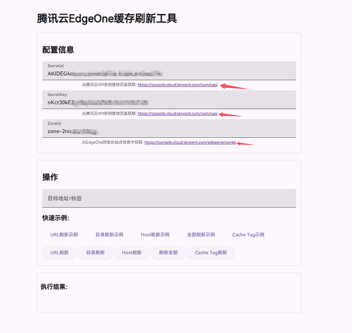This screenshot has width=352, height=333.
Task: Open the cam/capi link under SecretId
Action: pyautogui.click(x=178, y=85)
